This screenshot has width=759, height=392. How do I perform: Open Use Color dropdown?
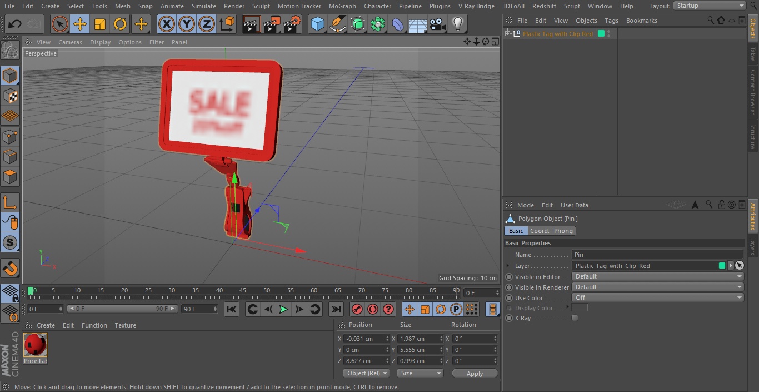[658, 297]
